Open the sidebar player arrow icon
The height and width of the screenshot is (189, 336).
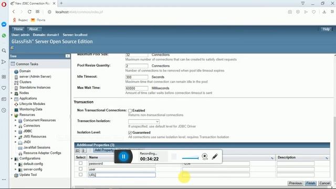click(4, 62)
